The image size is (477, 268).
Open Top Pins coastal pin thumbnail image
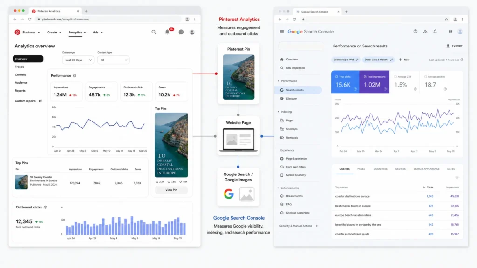click(21, 182)
